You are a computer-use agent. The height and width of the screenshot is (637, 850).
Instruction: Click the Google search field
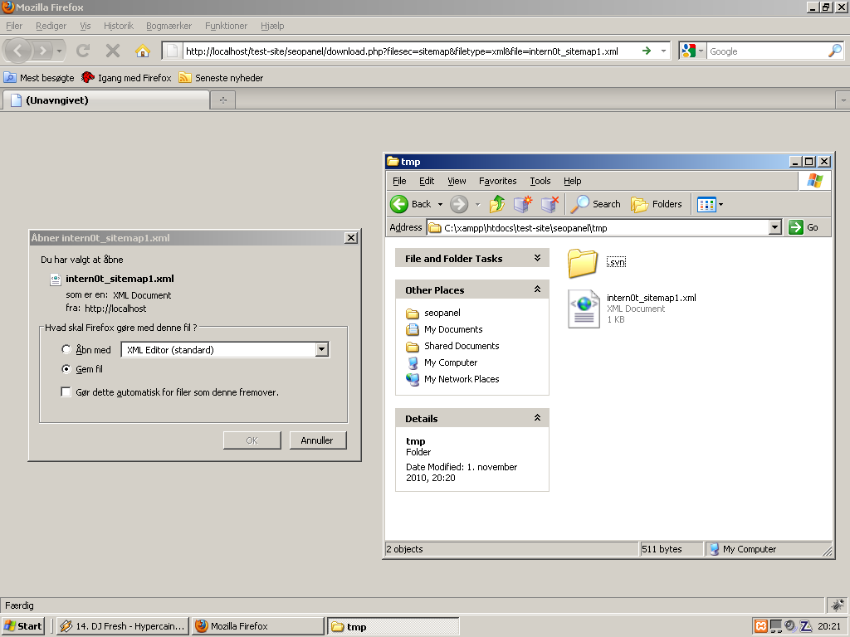pyautogui.click(x=767, y=51)
